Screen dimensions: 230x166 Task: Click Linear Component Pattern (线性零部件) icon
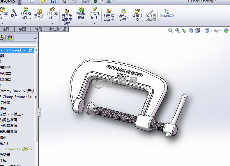point(26,10)
